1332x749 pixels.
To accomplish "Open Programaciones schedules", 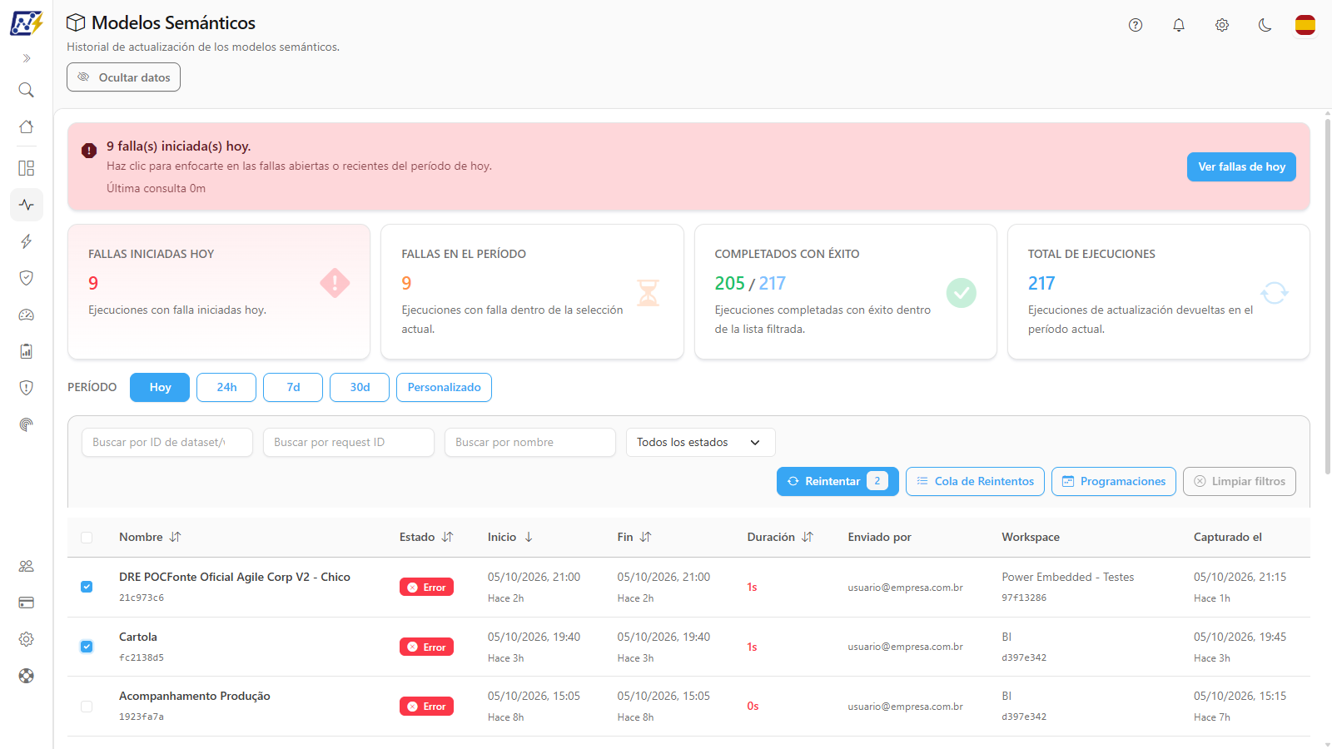I will [1114, 482].
